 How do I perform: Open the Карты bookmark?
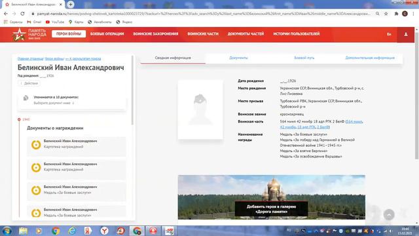click(76, 22)
